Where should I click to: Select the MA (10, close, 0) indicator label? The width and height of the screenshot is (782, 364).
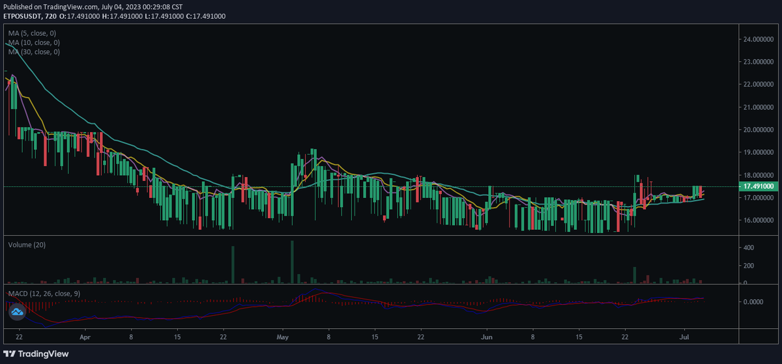pos(33,42)
